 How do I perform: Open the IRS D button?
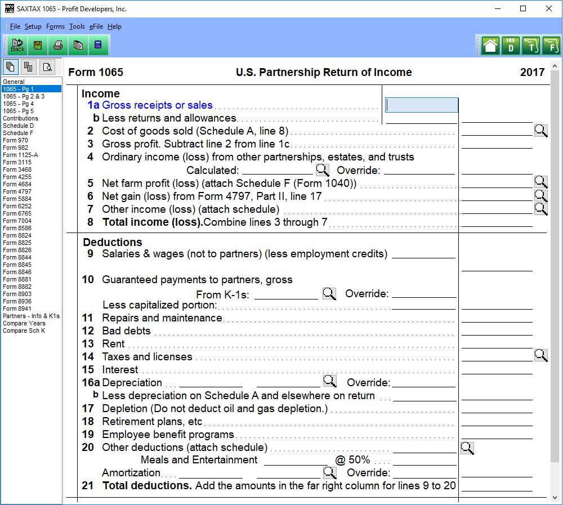click(x=511, y=46)
